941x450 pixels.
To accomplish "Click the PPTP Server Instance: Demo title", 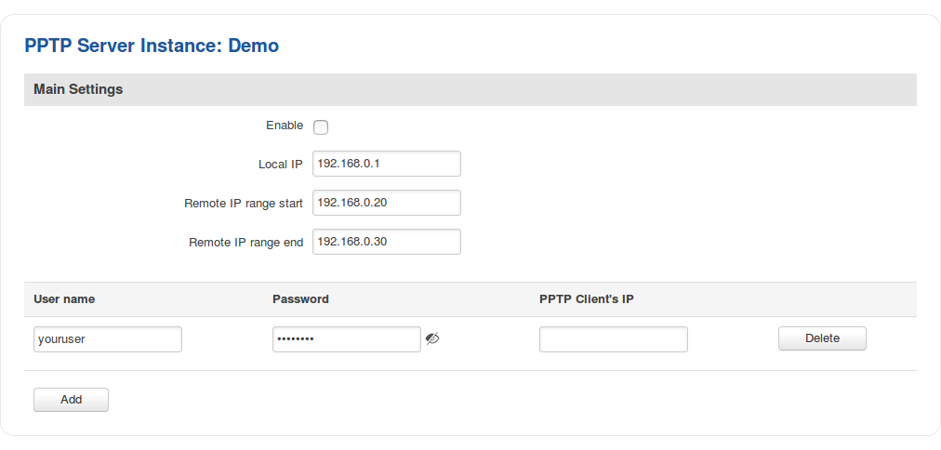I will coord(152,45).
